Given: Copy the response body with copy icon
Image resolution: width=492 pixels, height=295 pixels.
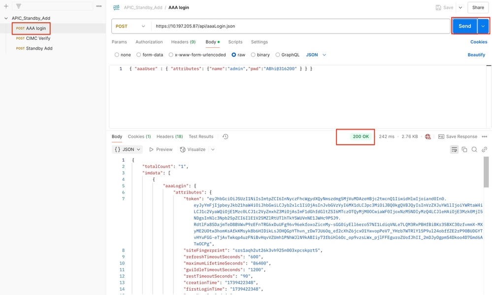Looking at the screenshot, I should pyautogui.click(x=464, y=150).
